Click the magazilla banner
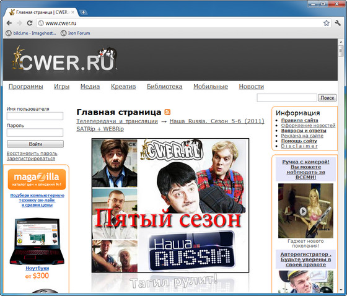 click(37, 180)
